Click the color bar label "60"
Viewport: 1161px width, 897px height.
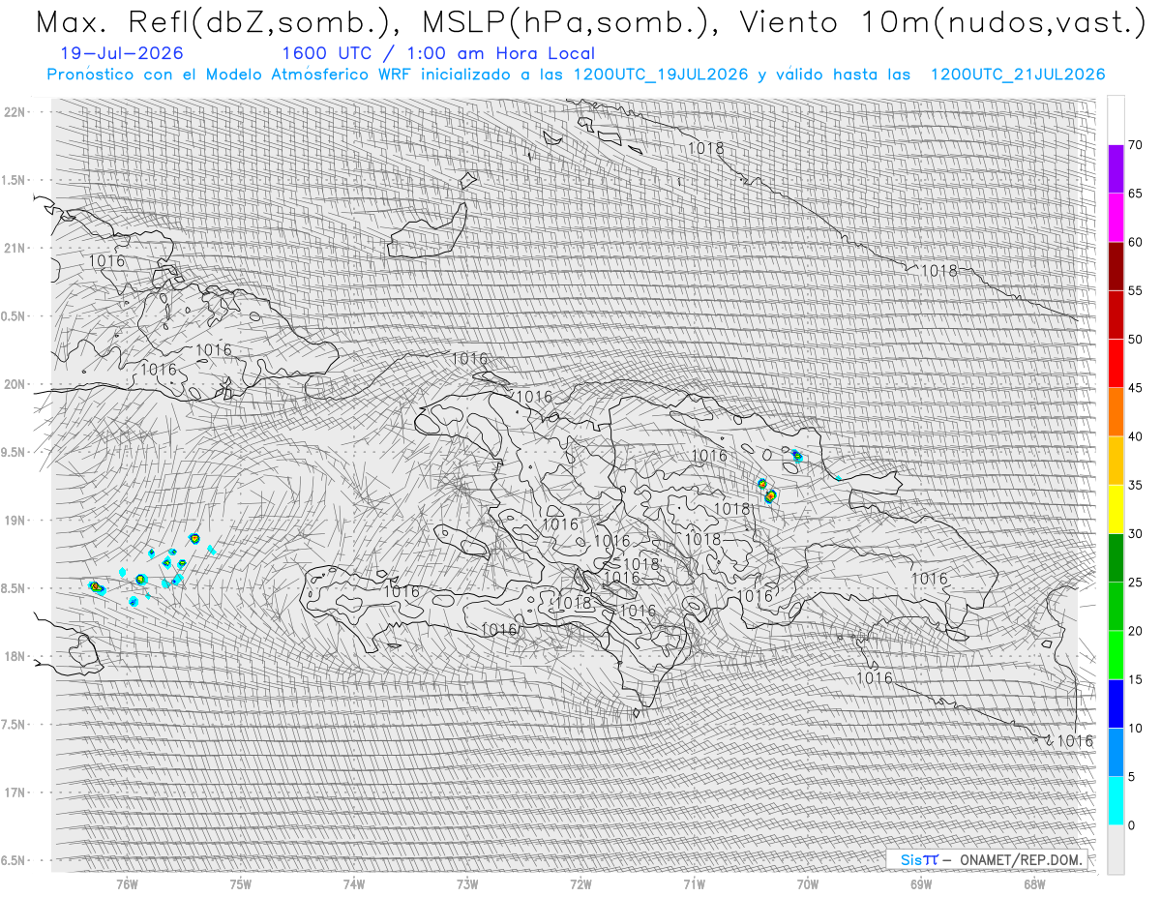pos(1135,242)
